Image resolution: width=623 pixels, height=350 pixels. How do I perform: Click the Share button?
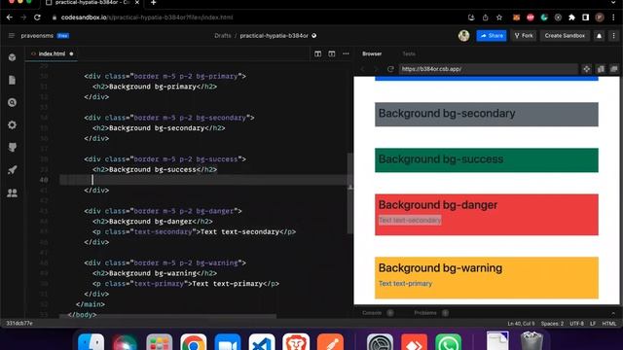(492, 36)
